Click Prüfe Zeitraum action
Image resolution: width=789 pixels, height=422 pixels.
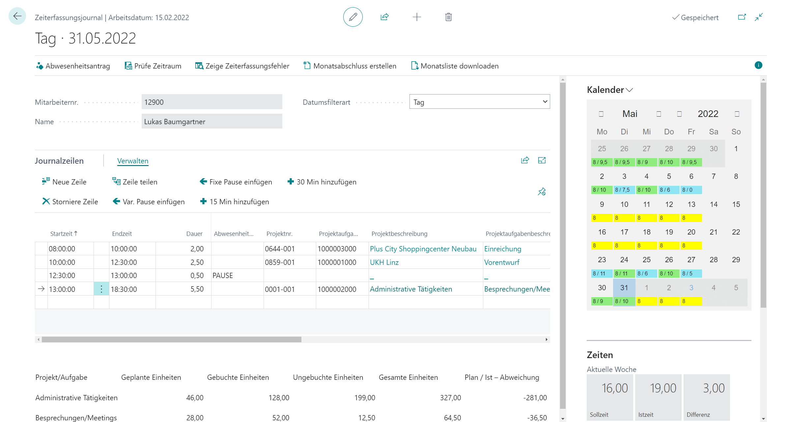[x=153, y=66]
